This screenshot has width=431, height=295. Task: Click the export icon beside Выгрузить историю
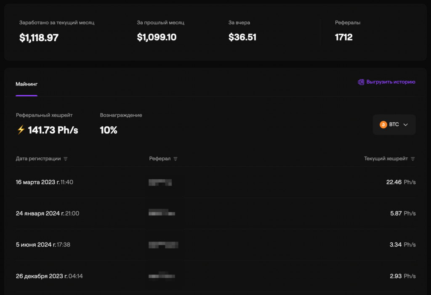[361, 82]
